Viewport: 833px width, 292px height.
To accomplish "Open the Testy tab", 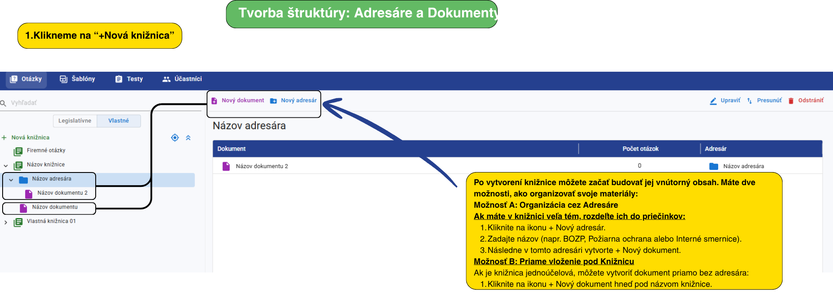I will (x=129, y=79).
